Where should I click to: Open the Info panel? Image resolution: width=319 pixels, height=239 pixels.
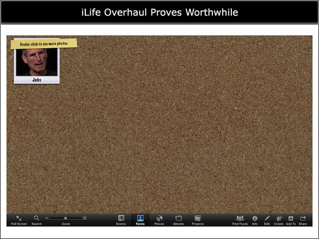pyautogui.click(x=255, y=220)
